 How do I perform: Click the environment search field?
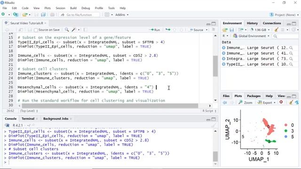click(286, 36)
